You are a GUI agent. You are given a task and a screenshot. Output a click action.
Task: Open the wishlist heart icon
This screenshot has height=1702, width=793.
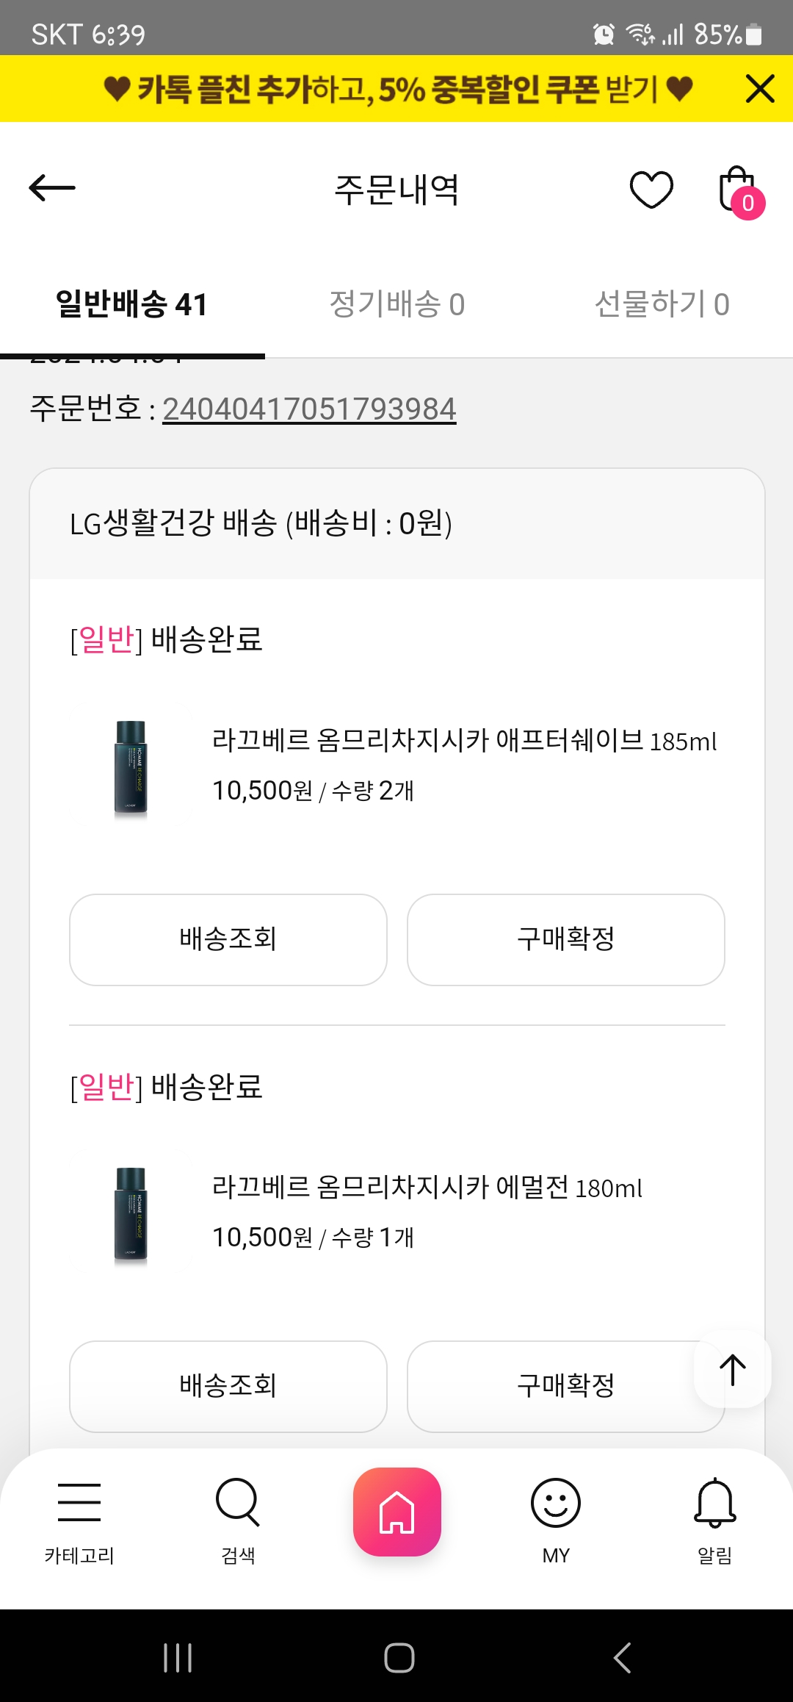651,190
